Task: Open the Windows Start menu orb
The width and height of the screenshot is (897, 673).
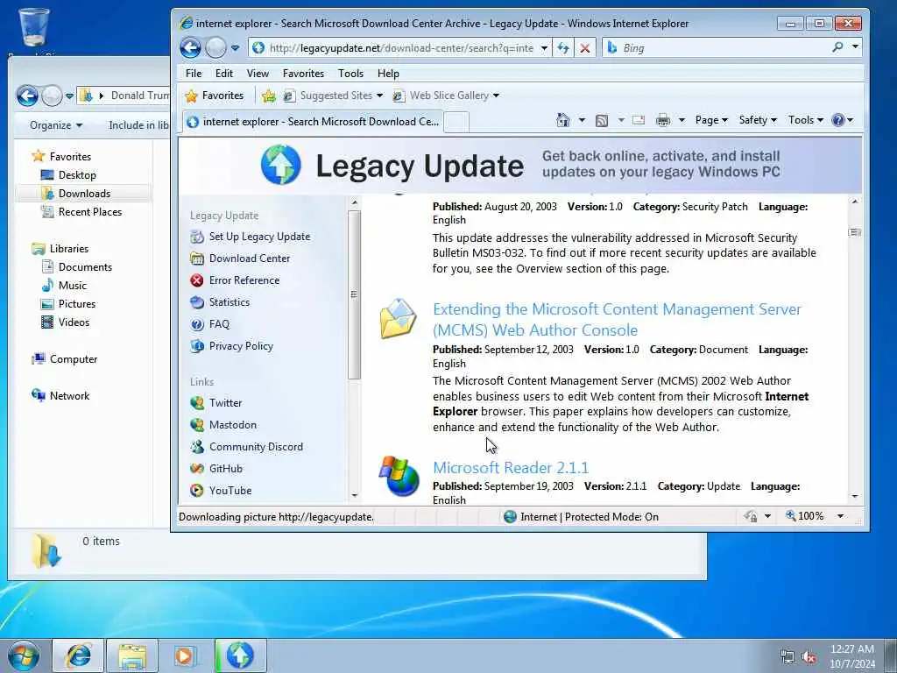Action: [x=24, y=655]
